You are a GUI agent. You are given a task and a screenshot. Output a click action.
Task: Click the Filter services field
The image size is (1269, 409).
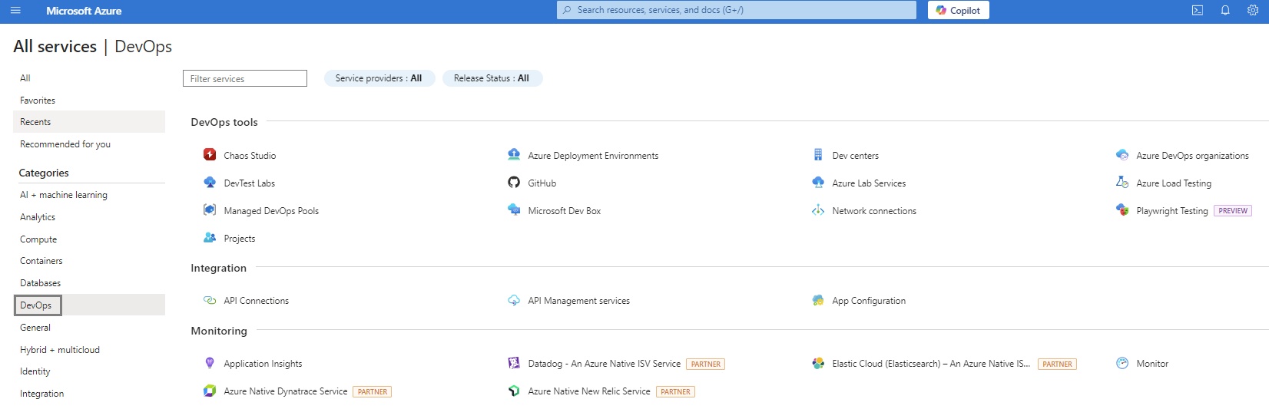pos(245,78)
